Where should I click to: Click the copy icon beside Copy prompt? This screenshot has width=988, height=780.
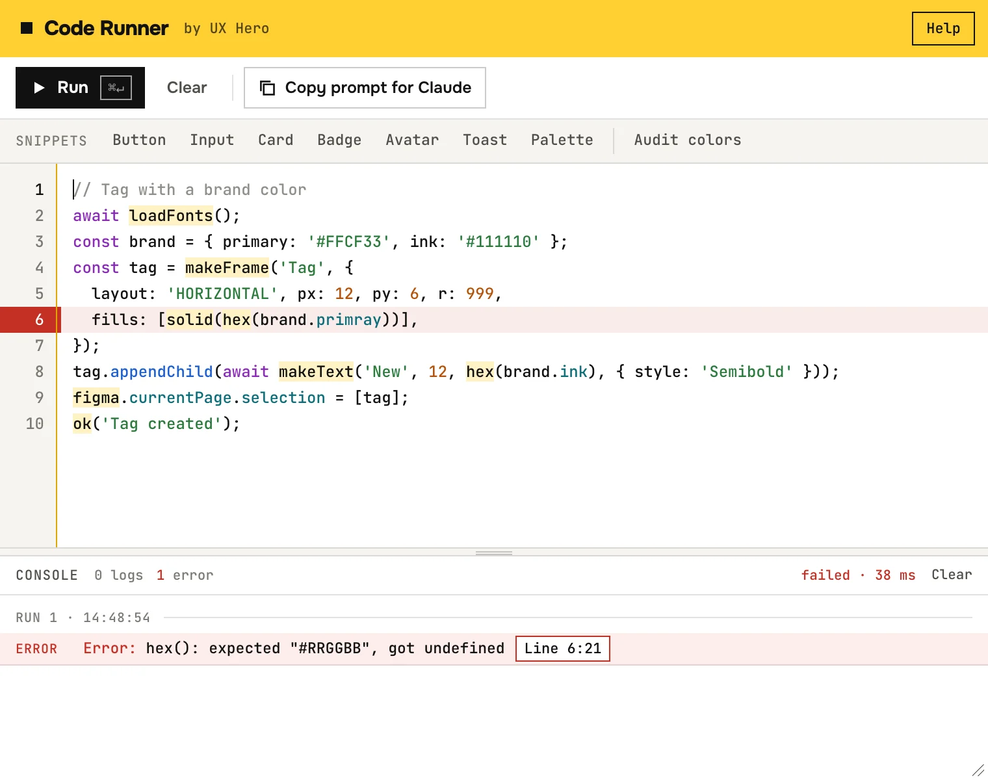267,88
